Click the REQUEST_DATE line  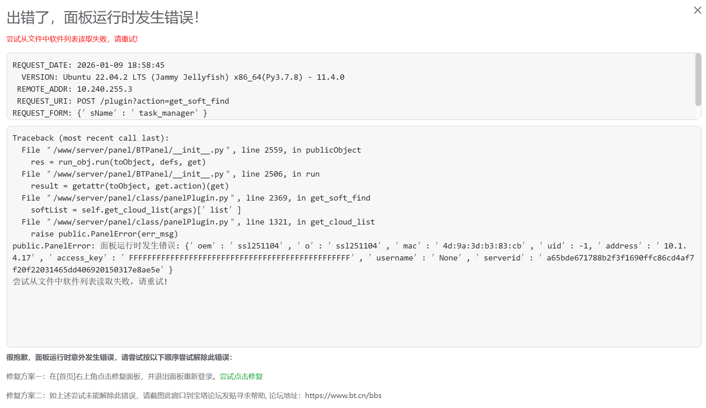tap(88, 65)
